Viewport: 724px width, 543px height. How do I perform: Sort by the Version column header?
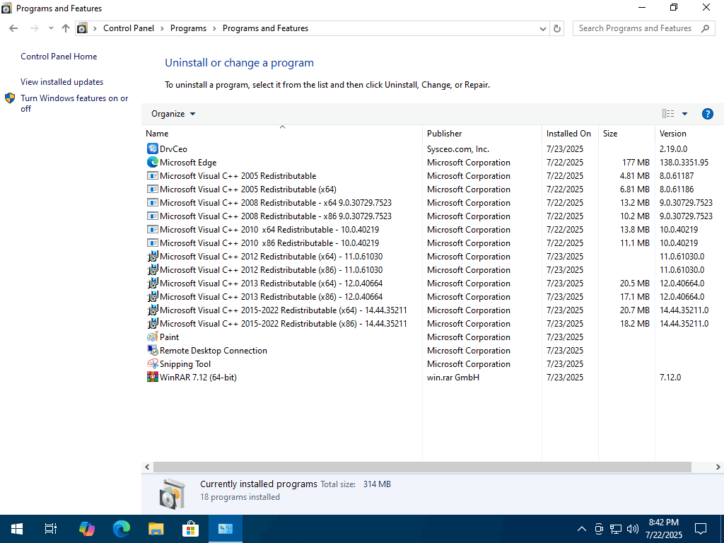click(689, 133)
